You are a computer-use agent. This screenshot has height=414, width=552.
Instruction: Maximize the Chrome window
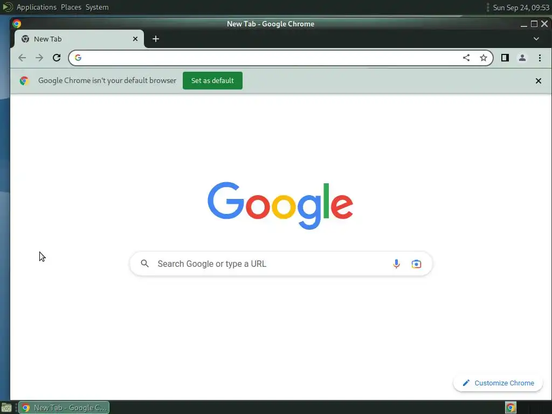pos(534,24)
